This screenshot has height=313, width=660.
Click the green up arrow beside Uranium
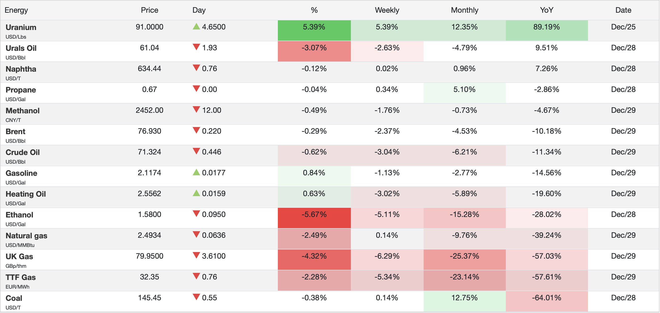tap(196, 26)
